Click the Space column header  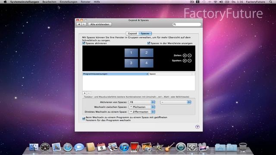pyautogui.click(x=170, y=74)
